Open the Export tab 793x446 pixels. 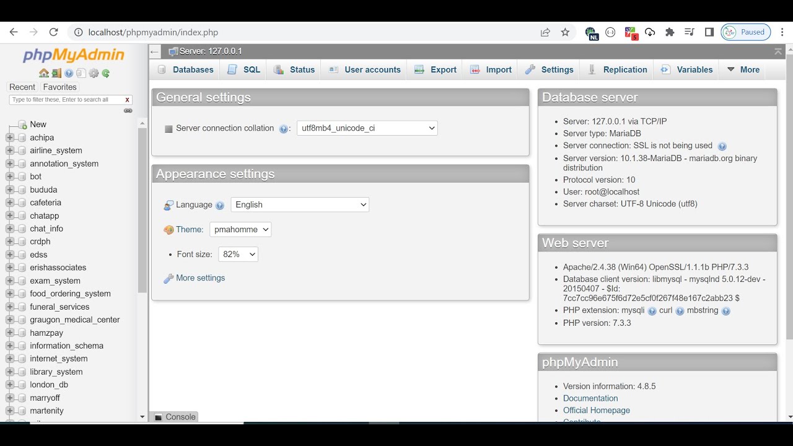(x=436, y=69)
